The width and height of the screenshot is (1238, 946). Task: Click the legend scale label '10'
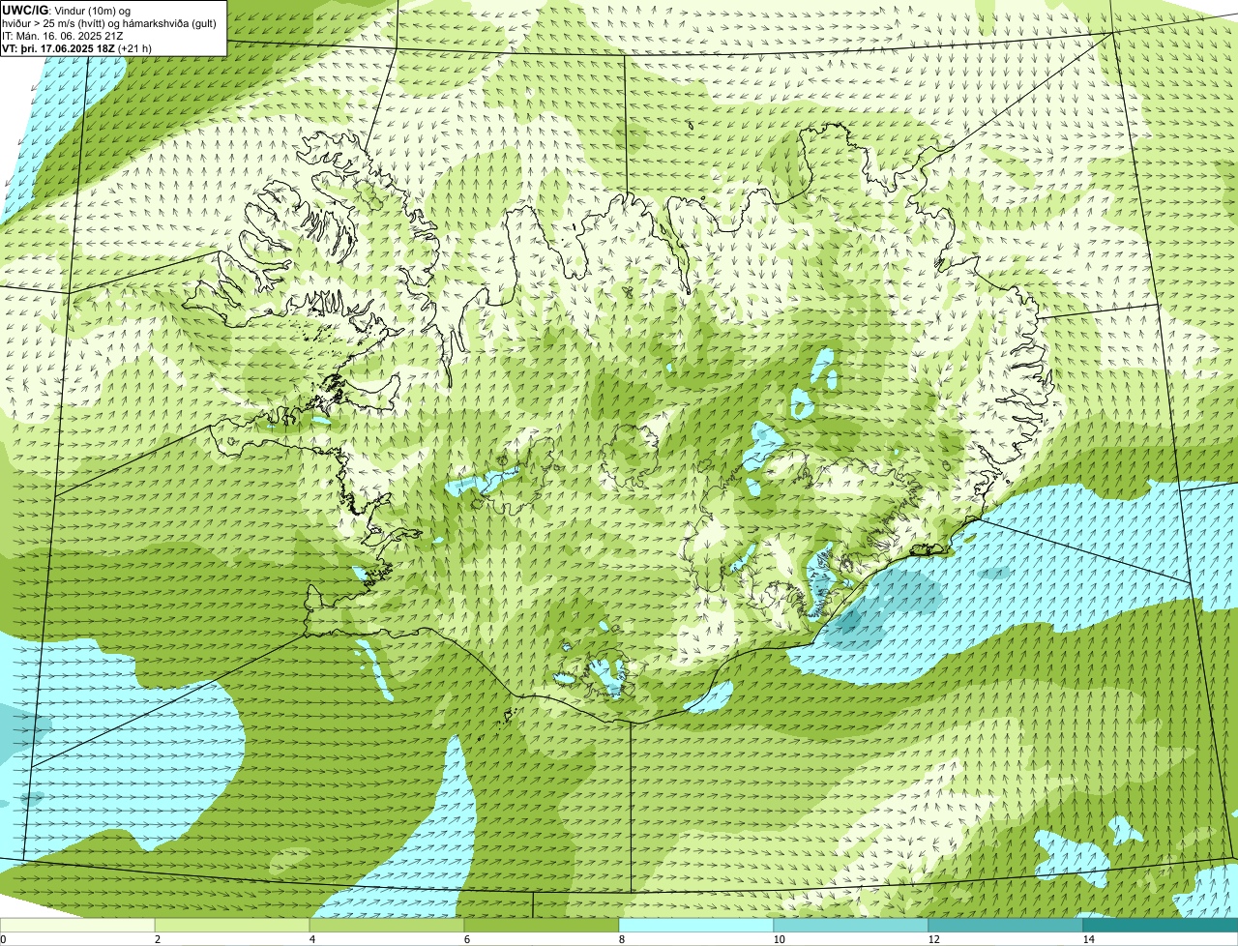pos(778,939)
